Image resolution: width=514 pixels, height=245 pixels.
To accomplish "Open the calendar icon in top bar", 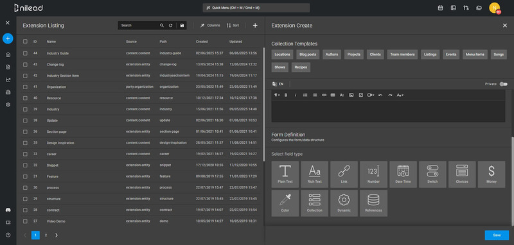I will (440, 8).
